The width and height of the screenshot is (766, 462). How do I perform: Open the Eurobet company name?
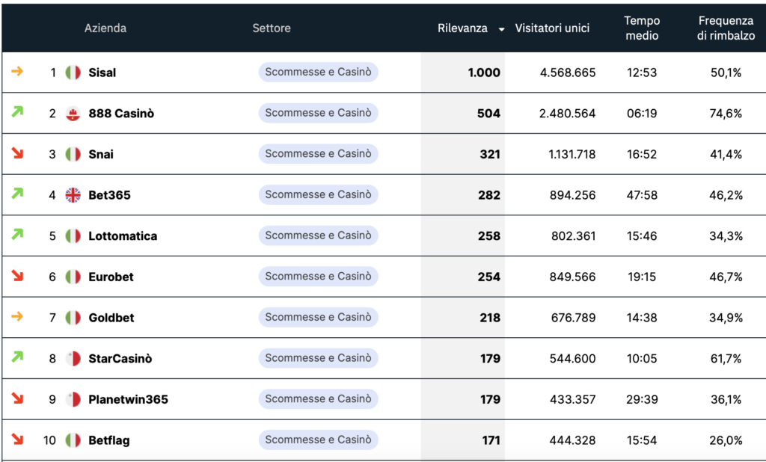[111, 277]
